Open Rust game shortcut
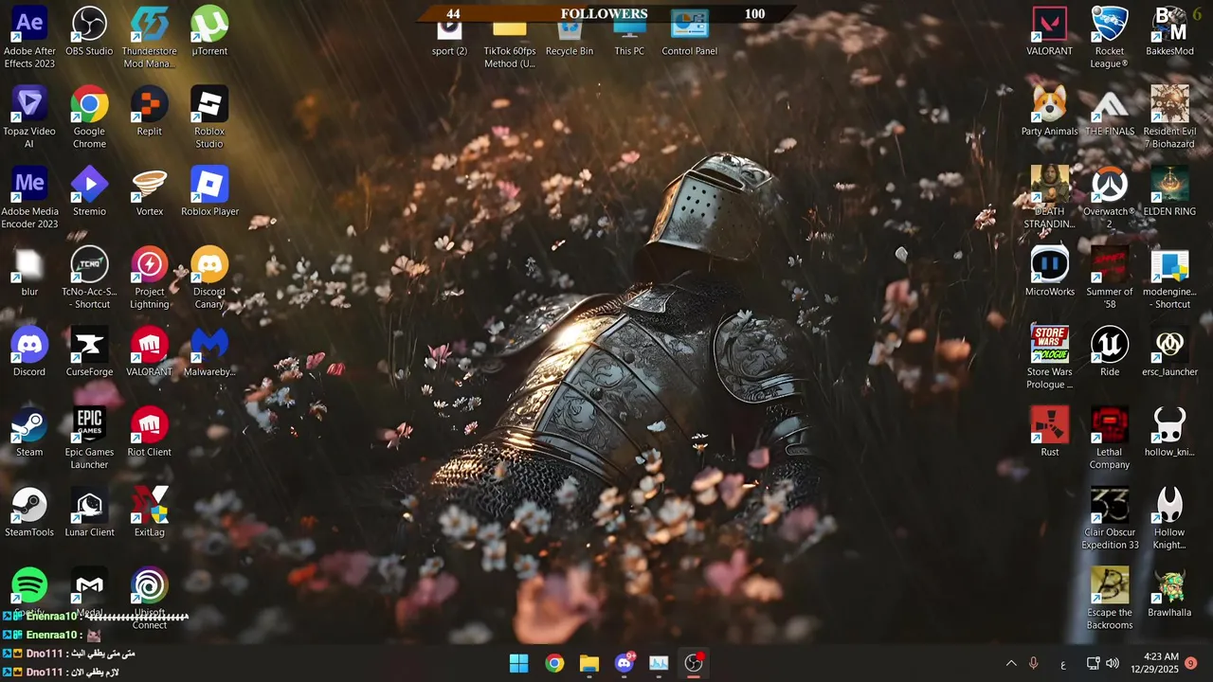Viewport: 1213px width, 682px height. 1049,433
